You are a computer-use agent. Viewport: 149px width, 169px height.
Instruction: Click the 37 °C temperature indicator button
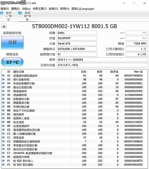(x=12, y=62)
